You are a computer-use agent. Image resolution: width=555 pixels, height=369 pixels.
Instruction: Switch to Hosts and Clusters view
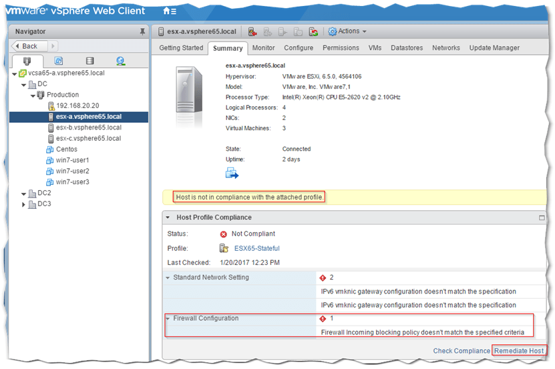click(27, 61)
